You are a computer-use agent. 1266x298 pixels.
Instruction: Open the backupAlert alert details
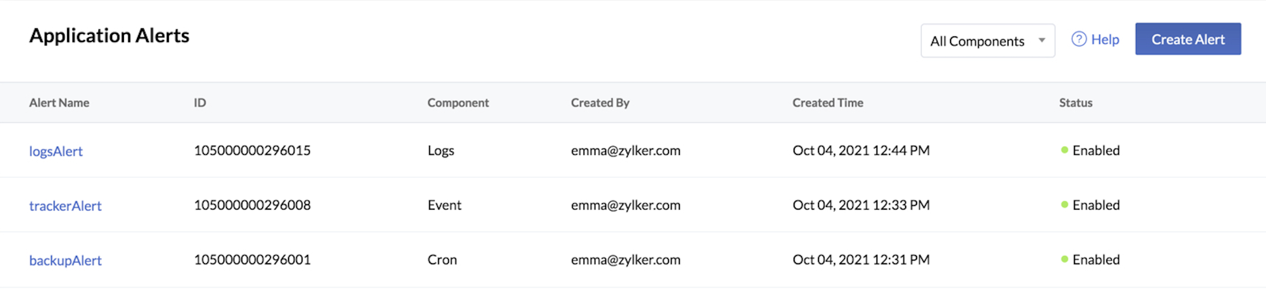[65, 260]
